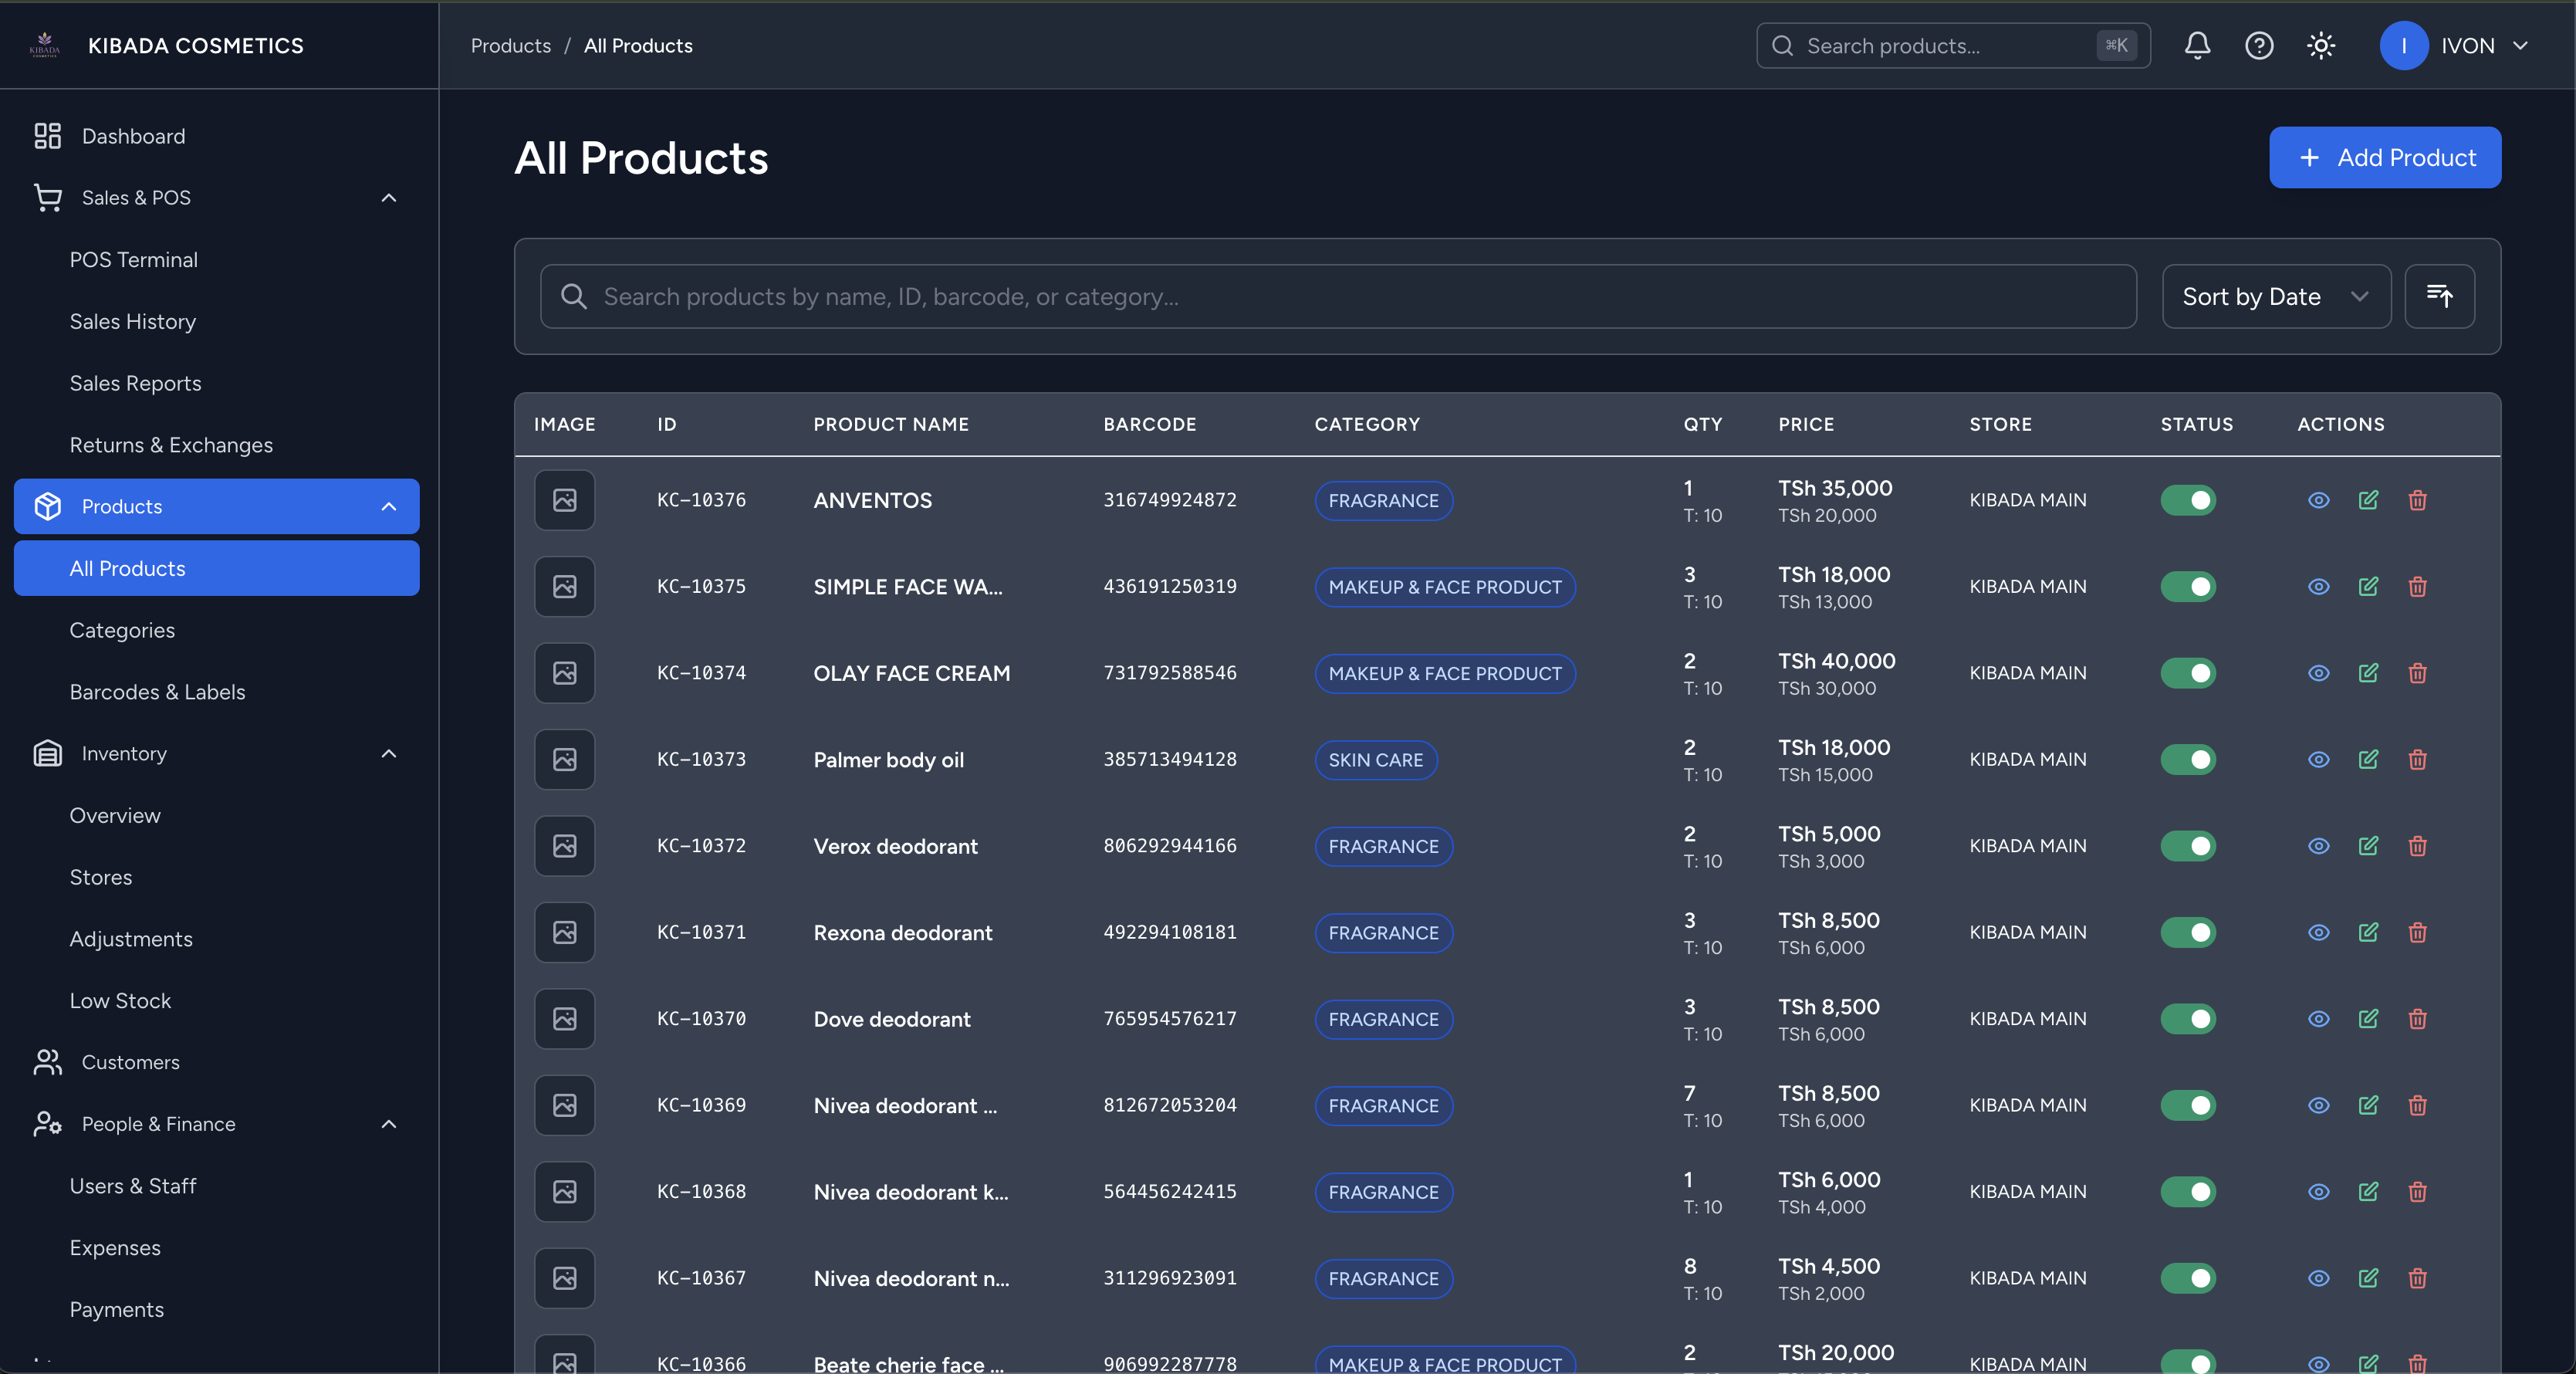View details of ANVENTOS with the eye icon
The image size is (2576, 1374).
(x=2319, y=500)
